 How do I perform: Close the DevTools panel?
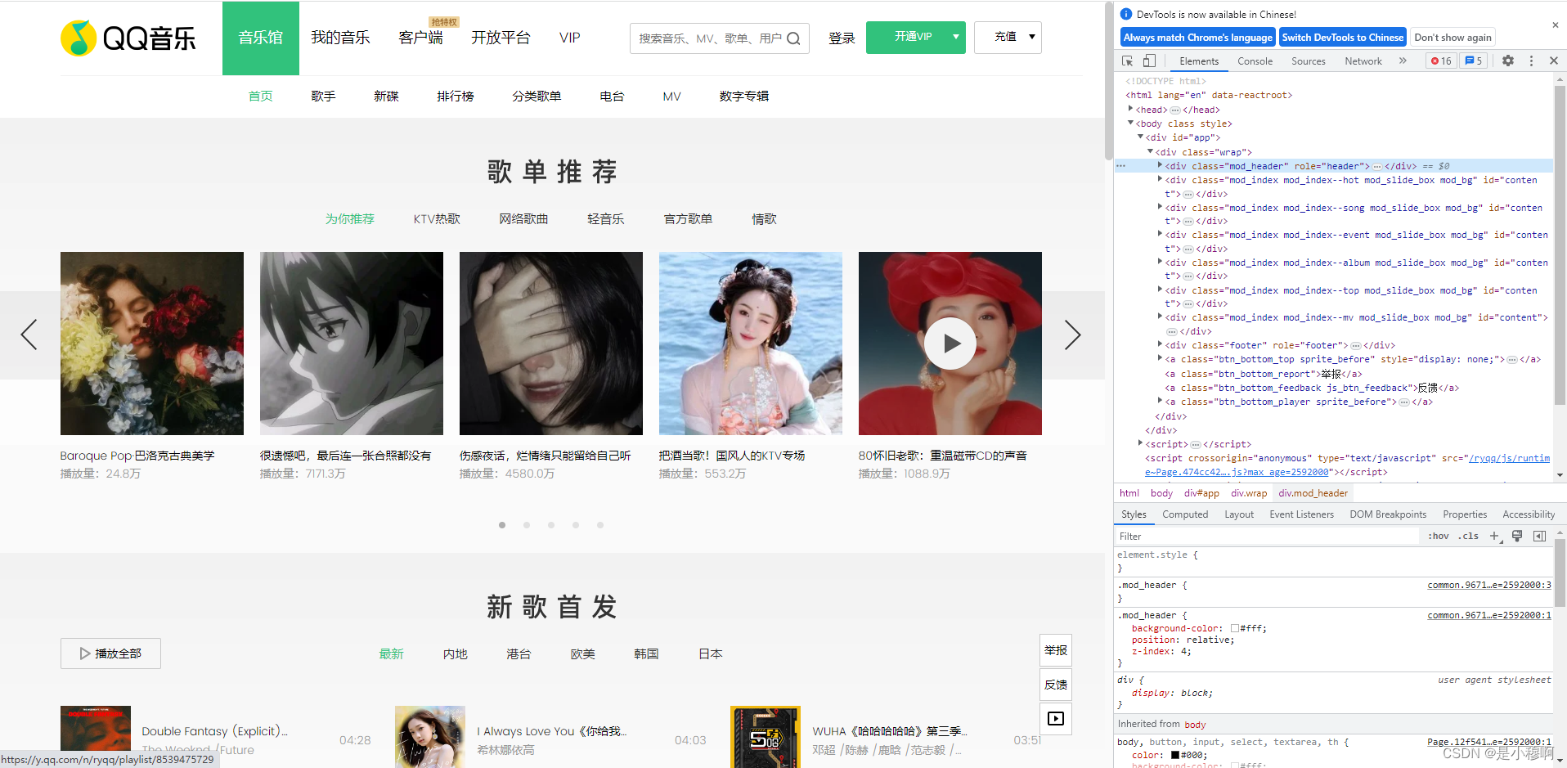click(1553, 61)
